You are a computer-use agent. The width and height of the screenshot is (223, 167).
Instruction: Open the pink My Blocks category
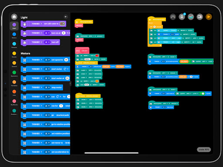[14, 102]
